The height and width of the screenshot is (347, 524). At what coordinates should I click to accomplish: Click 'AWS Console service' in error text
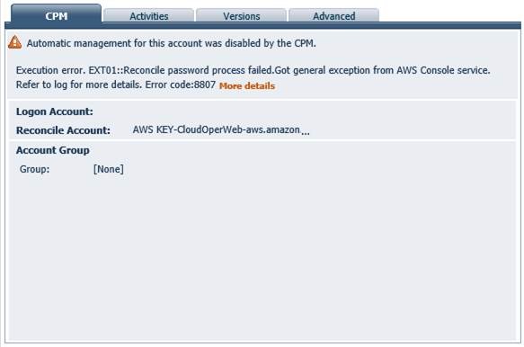443,70
